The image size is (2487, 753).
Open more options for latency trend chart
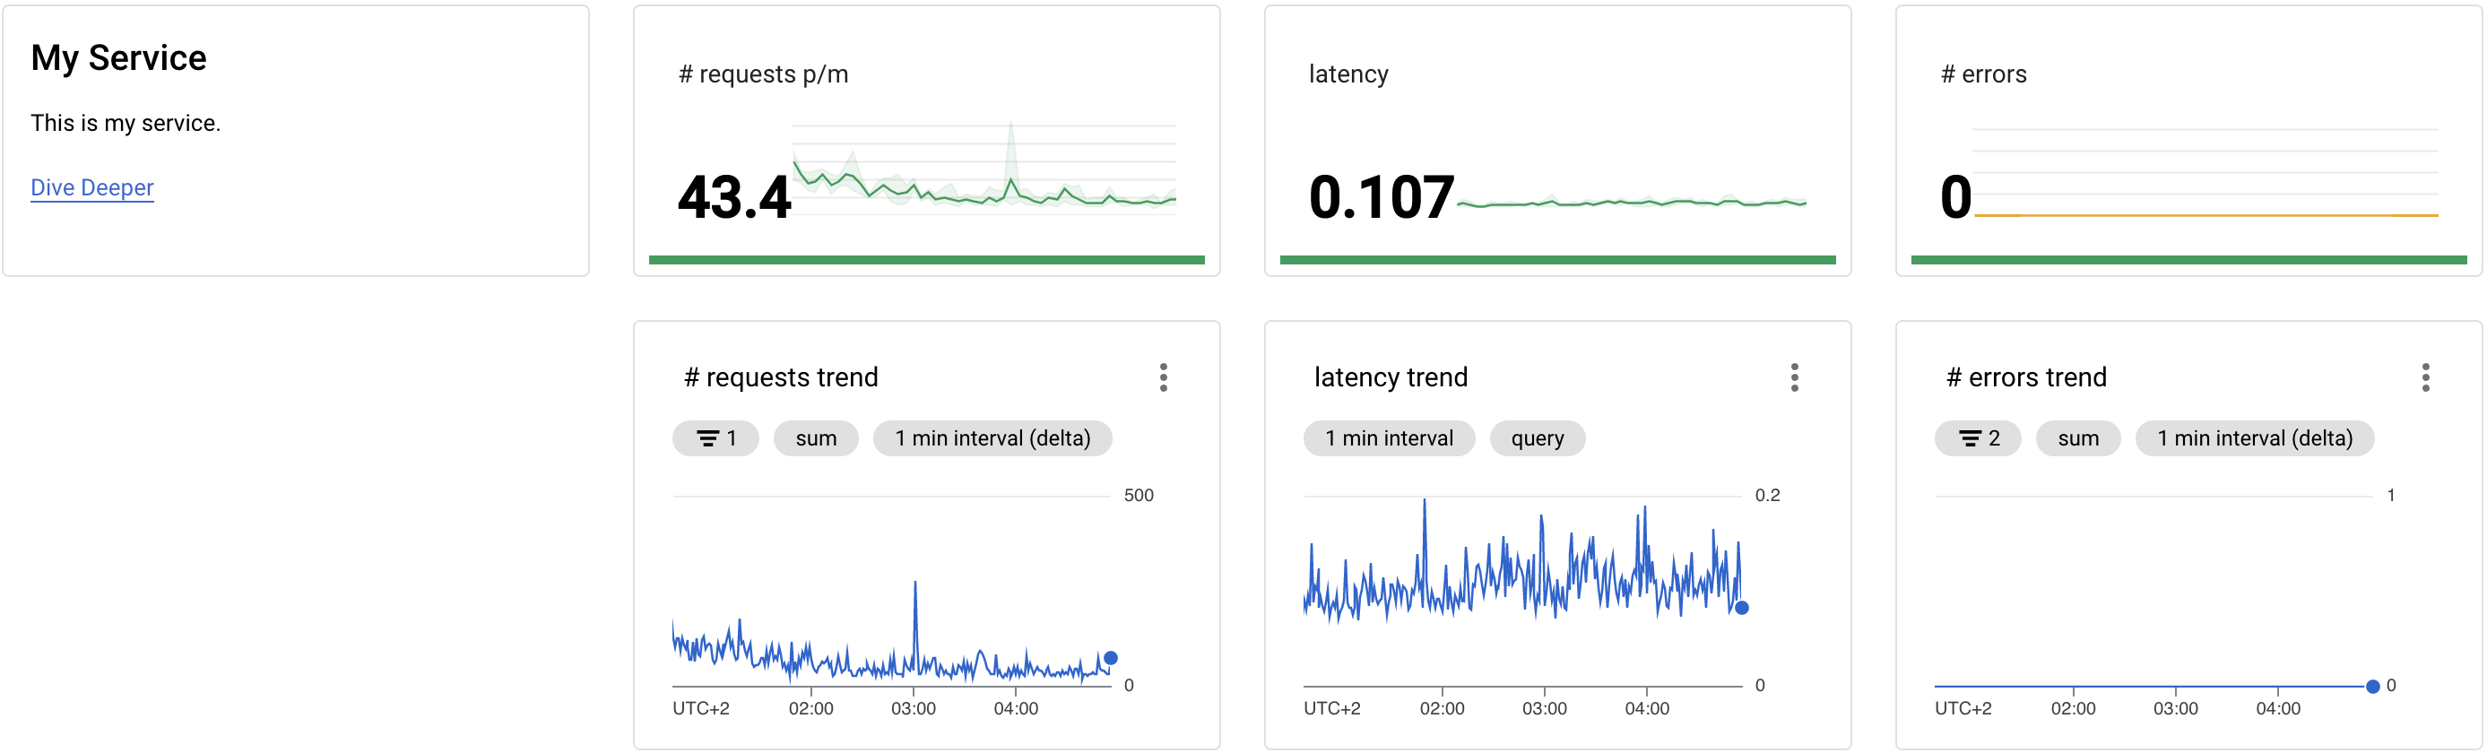pyautogui.click(x=1794, y=377)
